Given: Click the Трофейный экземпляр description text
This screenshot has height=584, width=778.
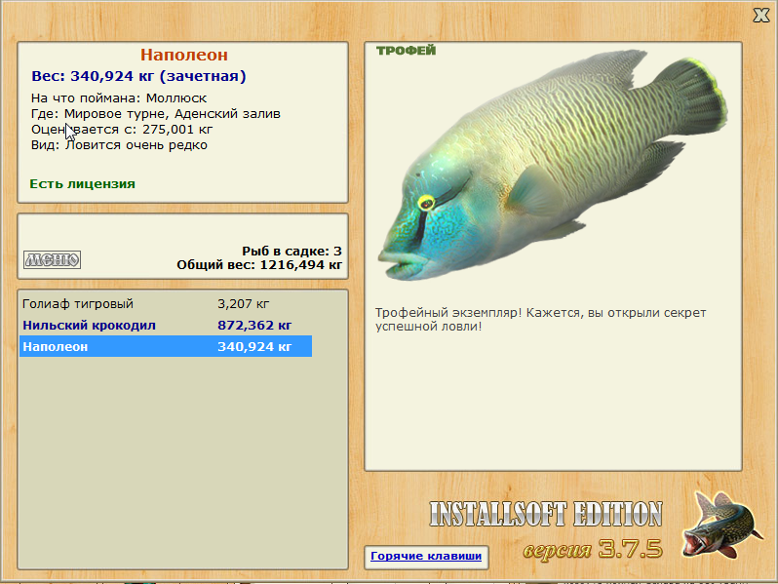Looking at the screenshot, I should tap(540, 320).
